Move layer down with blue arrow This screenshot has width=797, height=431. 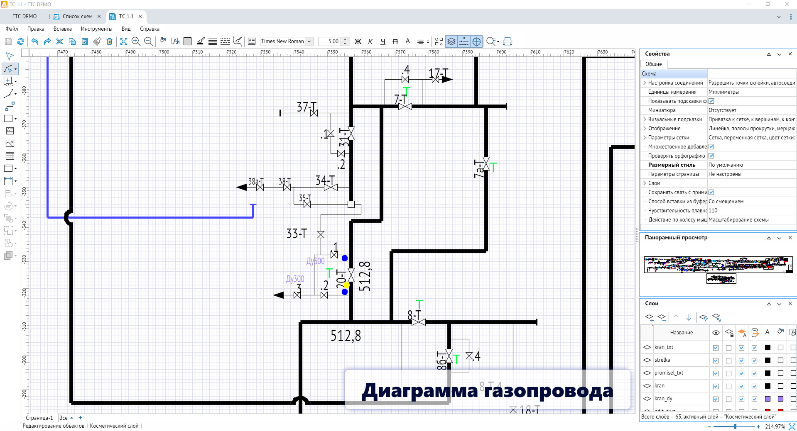tap(689, 318)
